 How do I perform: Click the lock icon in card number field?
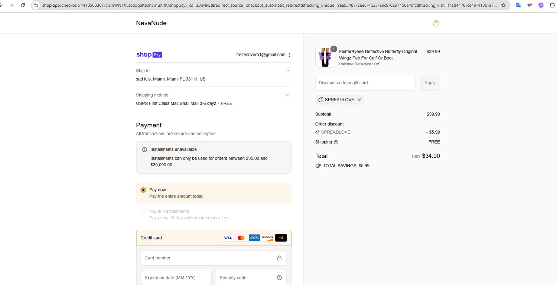(x=280, y=258)
